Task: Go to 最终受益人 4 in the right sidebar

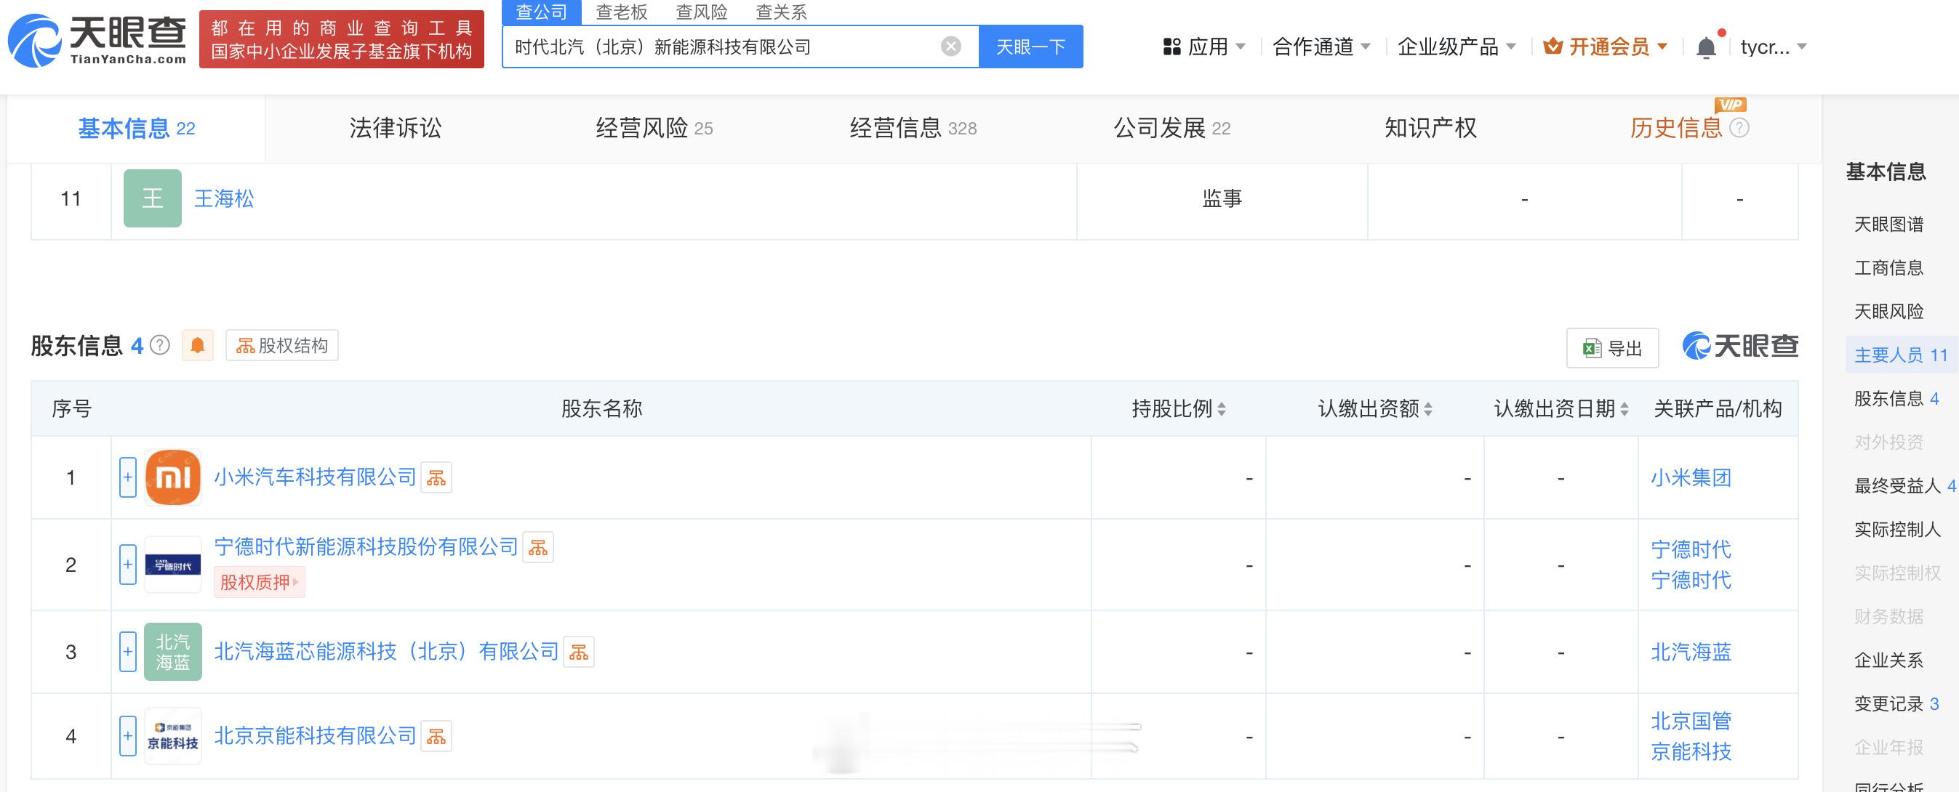Action: (x=1905, y=485)
